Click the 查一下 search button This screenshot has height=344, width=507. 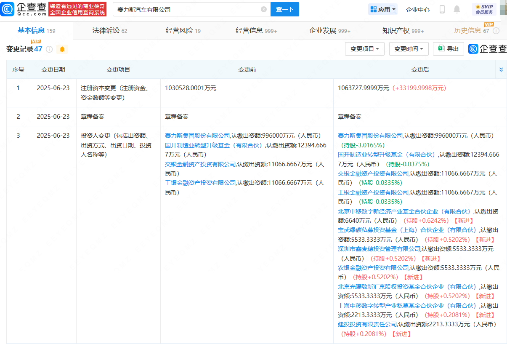(x=285, y=9)
